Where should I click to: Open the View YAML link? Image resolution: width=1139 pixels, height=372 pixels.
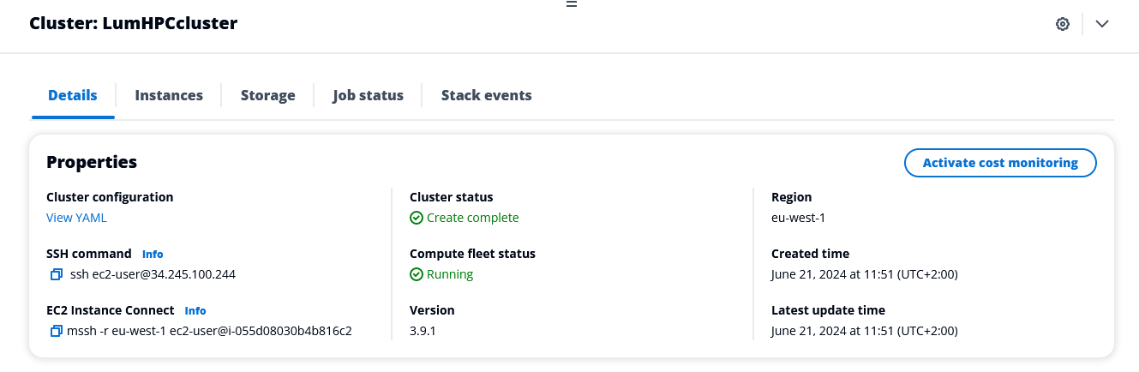pyautogui.click(x=76, y=218)
